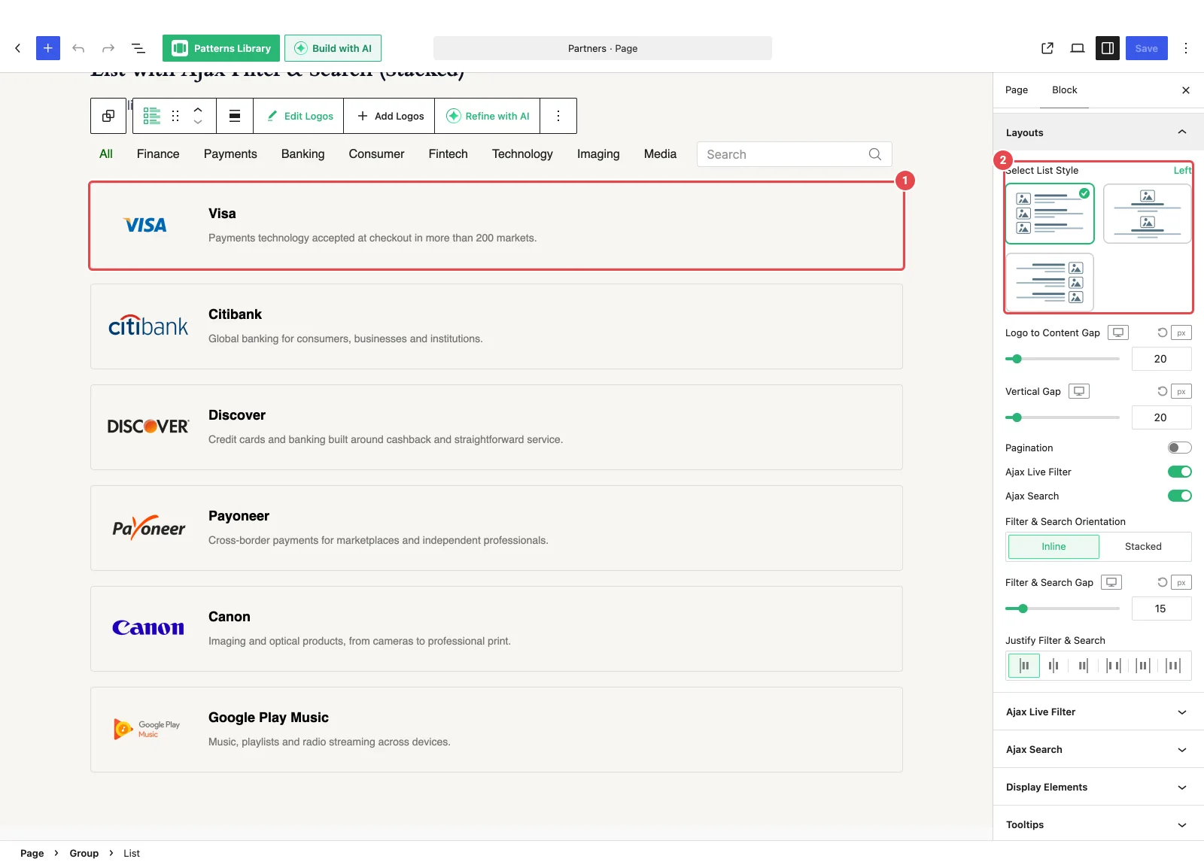
Task: Click the redo arrow in top bar
Action: pos(108,48)
